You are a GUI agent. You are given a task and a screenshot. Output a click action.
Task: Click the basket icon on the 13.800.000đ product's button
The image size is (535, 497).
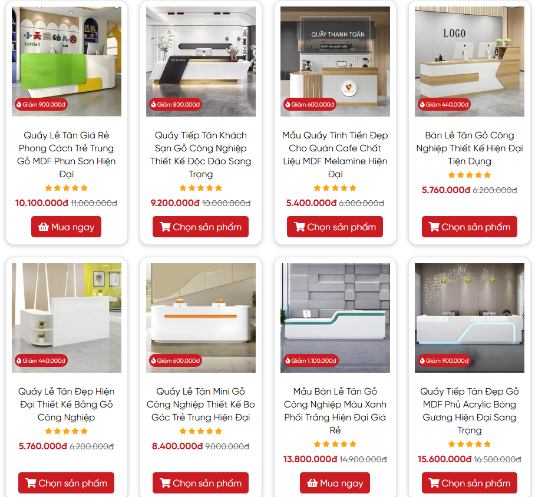[x=312, y=483]
